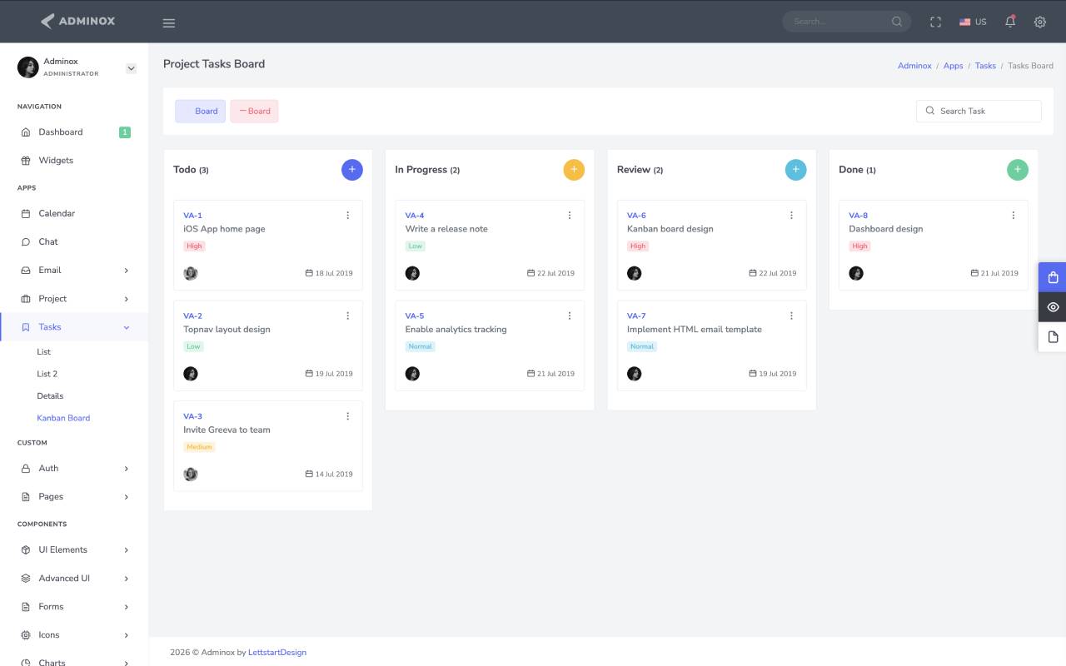
Task: Open the US language selector
Action: point(973,22)
